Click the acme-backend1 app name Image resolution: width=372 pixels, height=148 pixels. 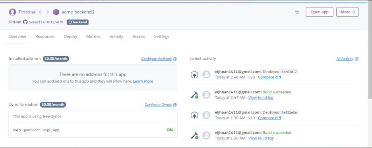pyautogui.click(x=78, y=12)
